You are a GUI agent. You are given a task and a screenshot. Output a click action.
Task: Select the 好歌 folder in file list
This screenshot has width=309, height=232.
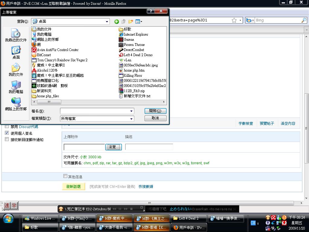pyautogui.click(x=125, y=29)
